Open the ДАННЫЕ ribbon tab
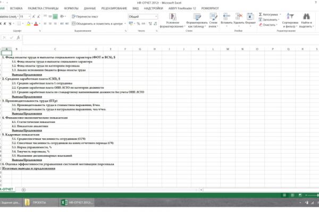The width and height of the screenshot is (319, 212). (x=90, y=8)
